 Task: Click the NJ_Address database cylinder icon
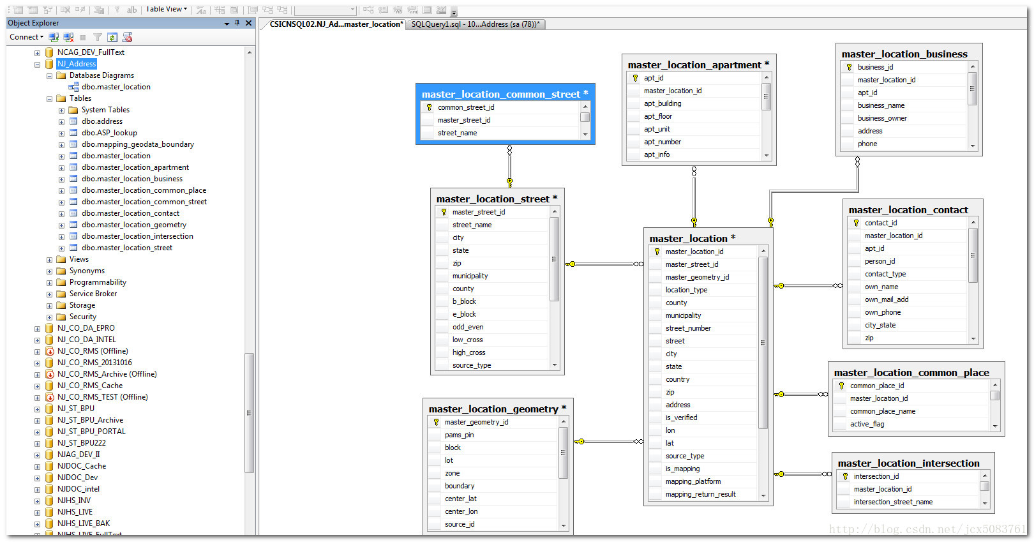tap(49, 64)
